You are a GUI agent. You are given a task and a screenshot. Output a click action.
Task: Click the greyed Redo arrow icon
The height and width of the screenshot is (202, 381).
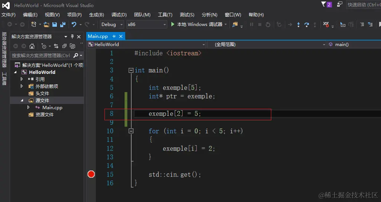(87, 24)
